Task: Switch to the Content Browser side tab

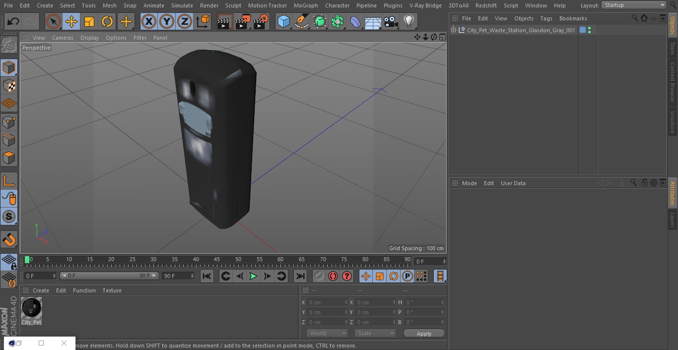Action: pyautogui.click(x=673, y=82)
